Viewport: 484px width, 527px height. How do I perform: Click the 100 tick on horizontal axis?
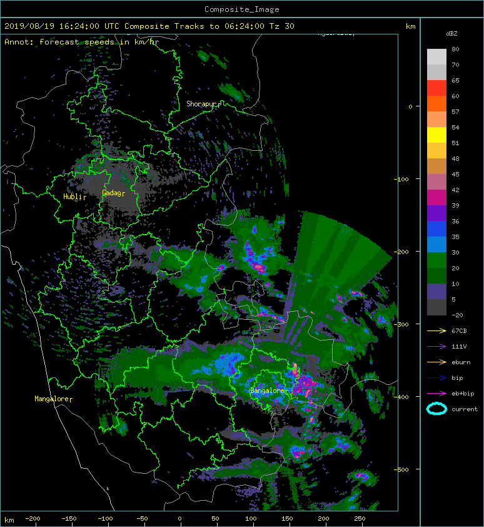tap(251, 519)
